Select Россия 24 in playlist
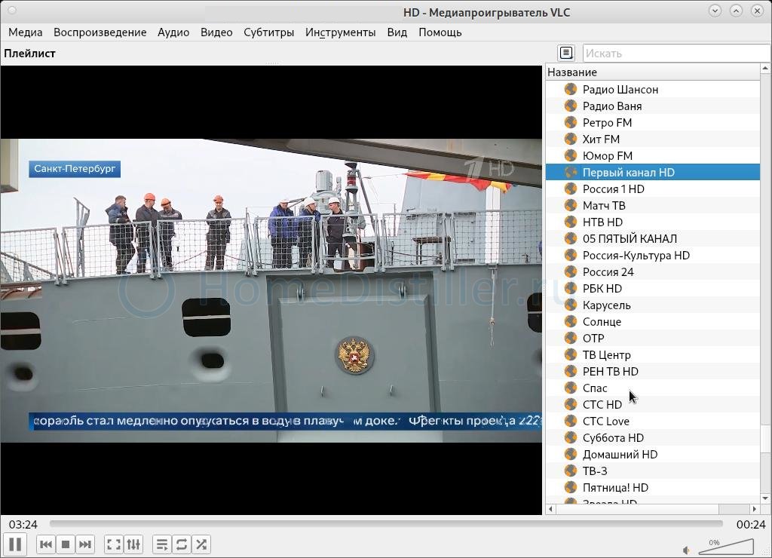772x558 pixels. (x=653, y=272)
